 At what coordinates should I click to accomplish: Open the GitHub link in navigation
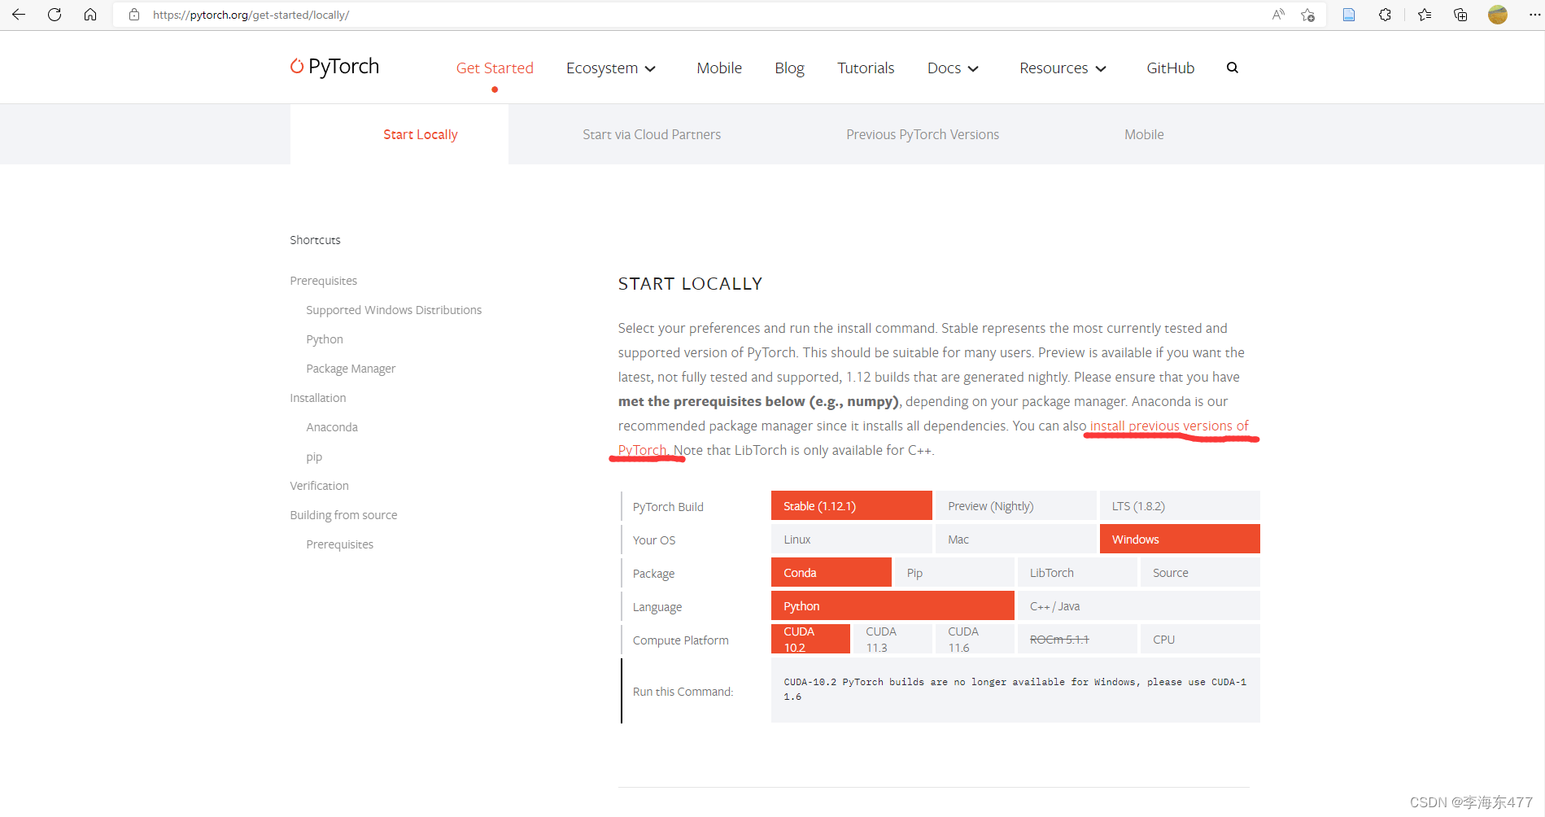pyautogui.click(x=1171, y=68)
